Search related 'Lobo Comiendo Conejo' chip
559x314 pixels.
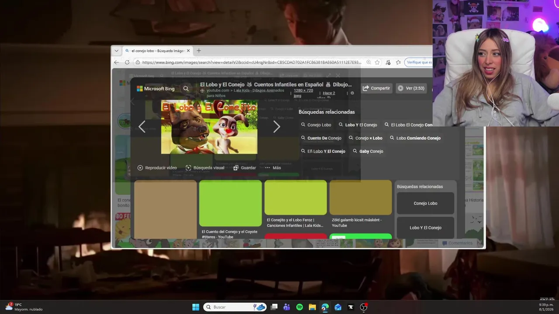(415, 138)
